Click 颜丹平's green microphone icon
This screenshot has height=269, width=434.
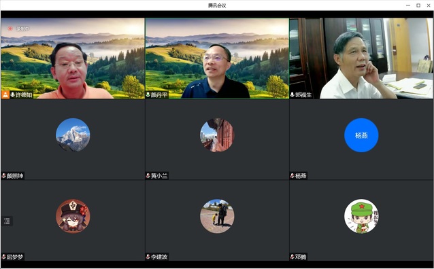click(148, 95)
